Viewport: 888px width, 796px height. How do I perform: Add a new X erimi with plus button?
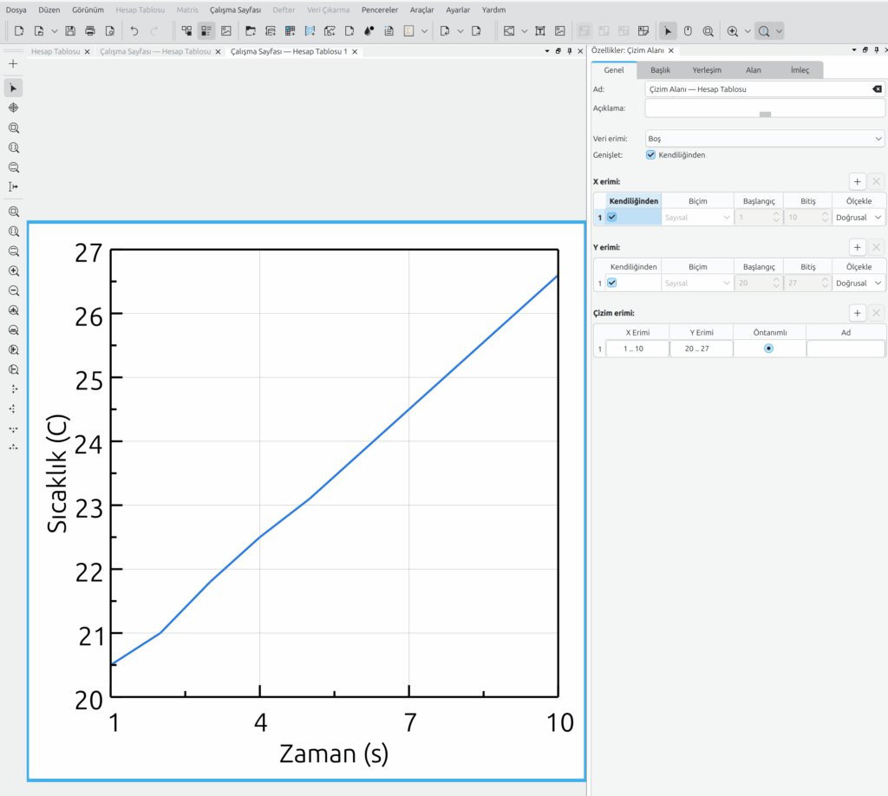pos(858,182)
